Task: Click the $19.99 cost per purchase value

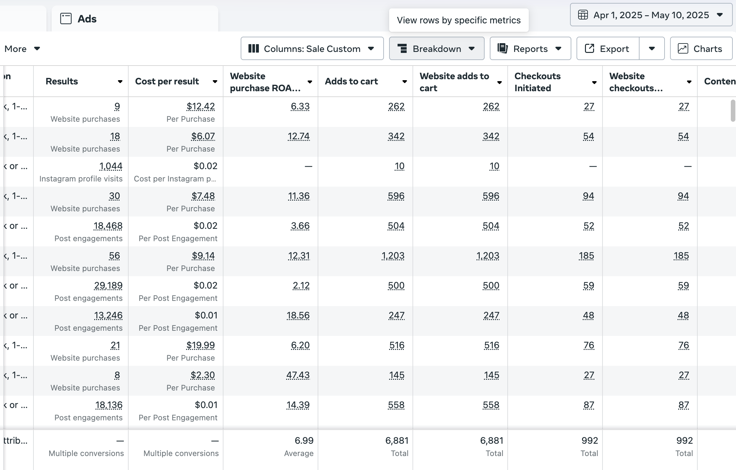Action: pos(200,345)
